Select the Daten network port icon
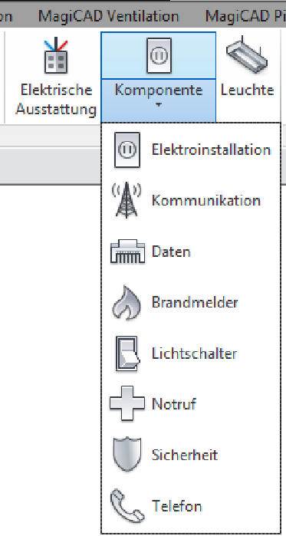Viewport: 286px width, 536px height. [127, 252]
